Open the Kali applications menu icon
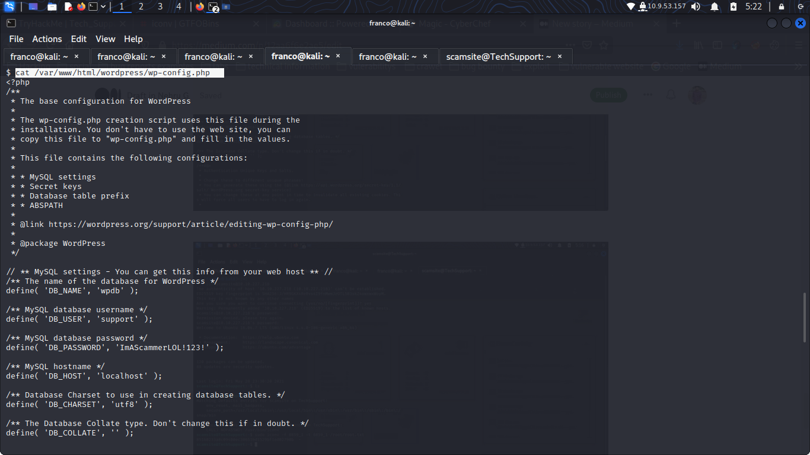 [9, 7]
